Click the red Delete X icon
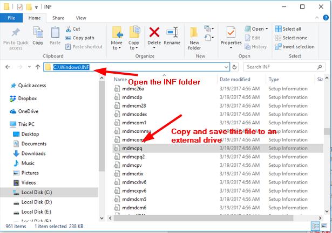This screenshot has height=233, width=332. (154, 32)
